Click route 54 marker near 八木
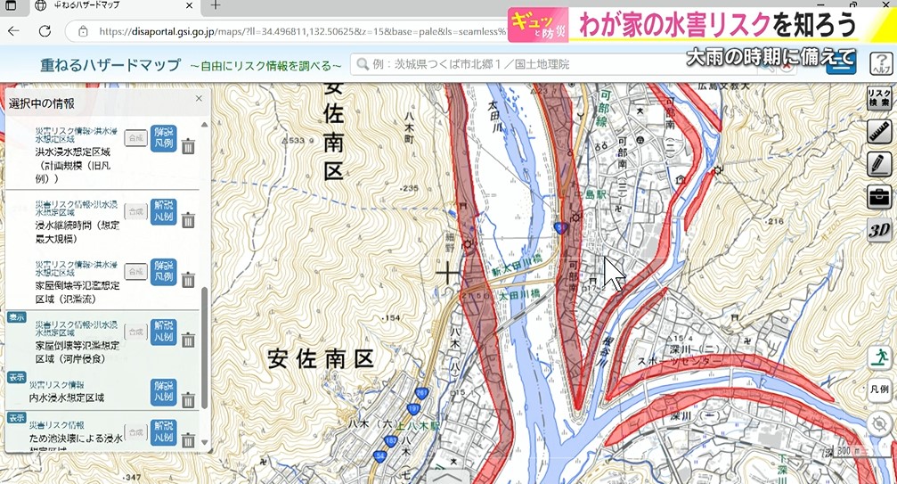Screen dimensions: 897x484 379,455
